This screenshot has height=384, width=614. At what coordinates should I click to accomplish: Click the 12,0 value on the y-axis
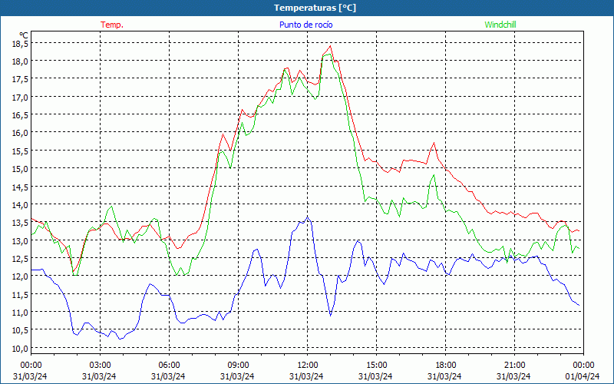20,276
